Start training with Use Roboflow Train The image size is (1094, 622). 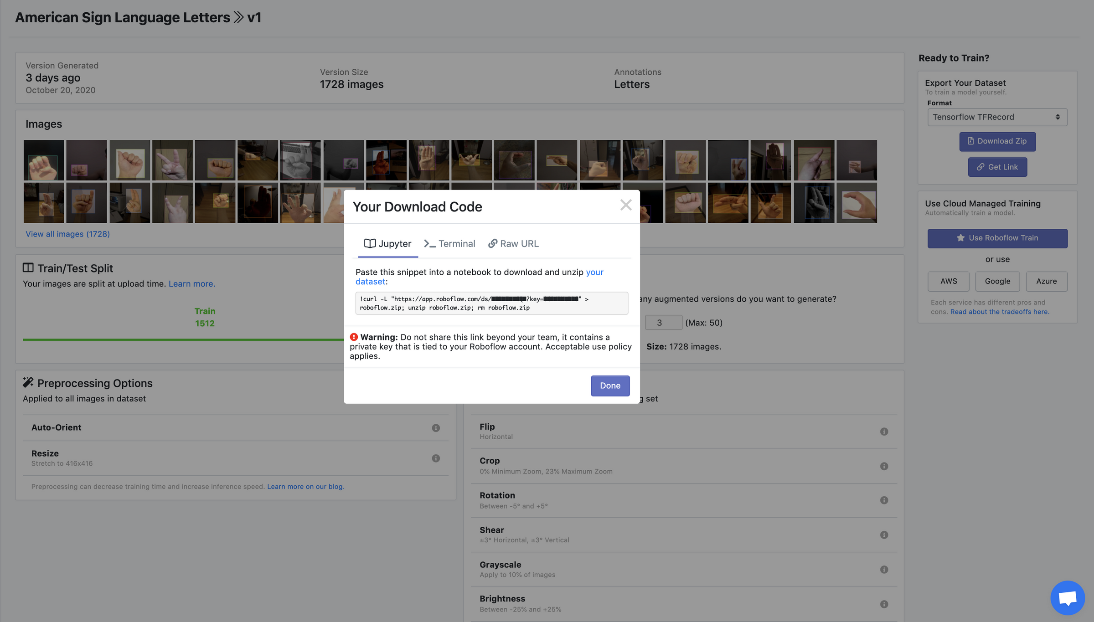997,238
